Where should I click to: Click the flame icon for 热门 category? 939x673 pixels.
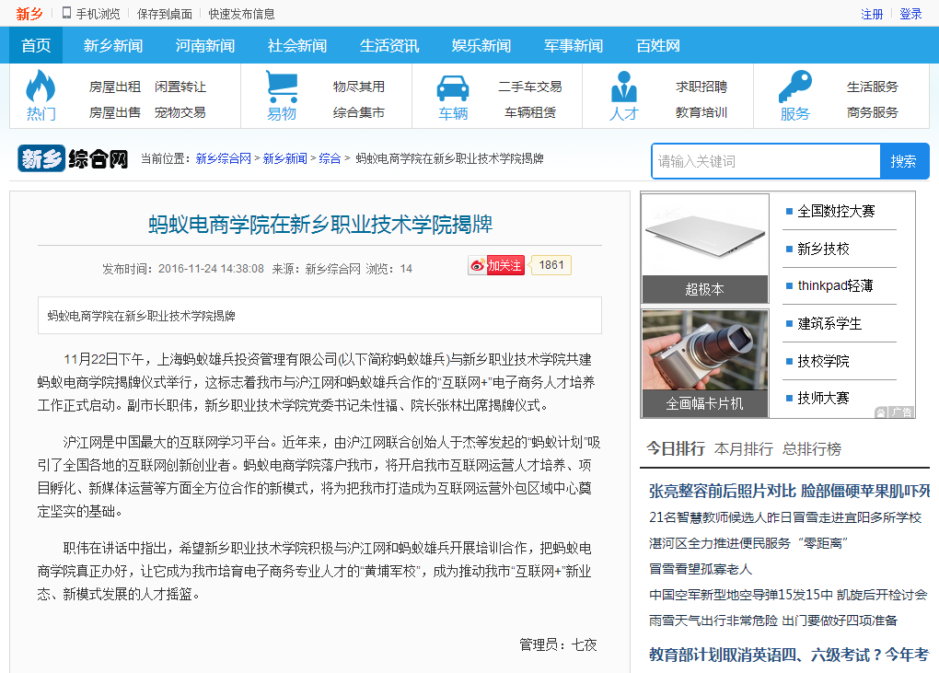coord(40,87)
